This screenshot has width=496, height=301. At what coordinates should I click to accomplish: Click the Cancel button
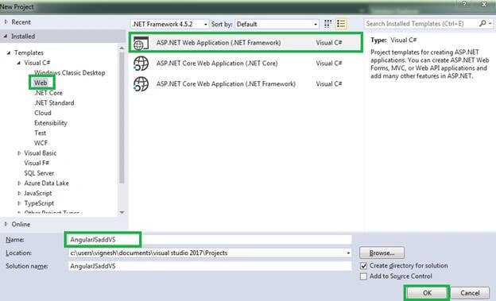pyautogui.click(x=470, y=293)
